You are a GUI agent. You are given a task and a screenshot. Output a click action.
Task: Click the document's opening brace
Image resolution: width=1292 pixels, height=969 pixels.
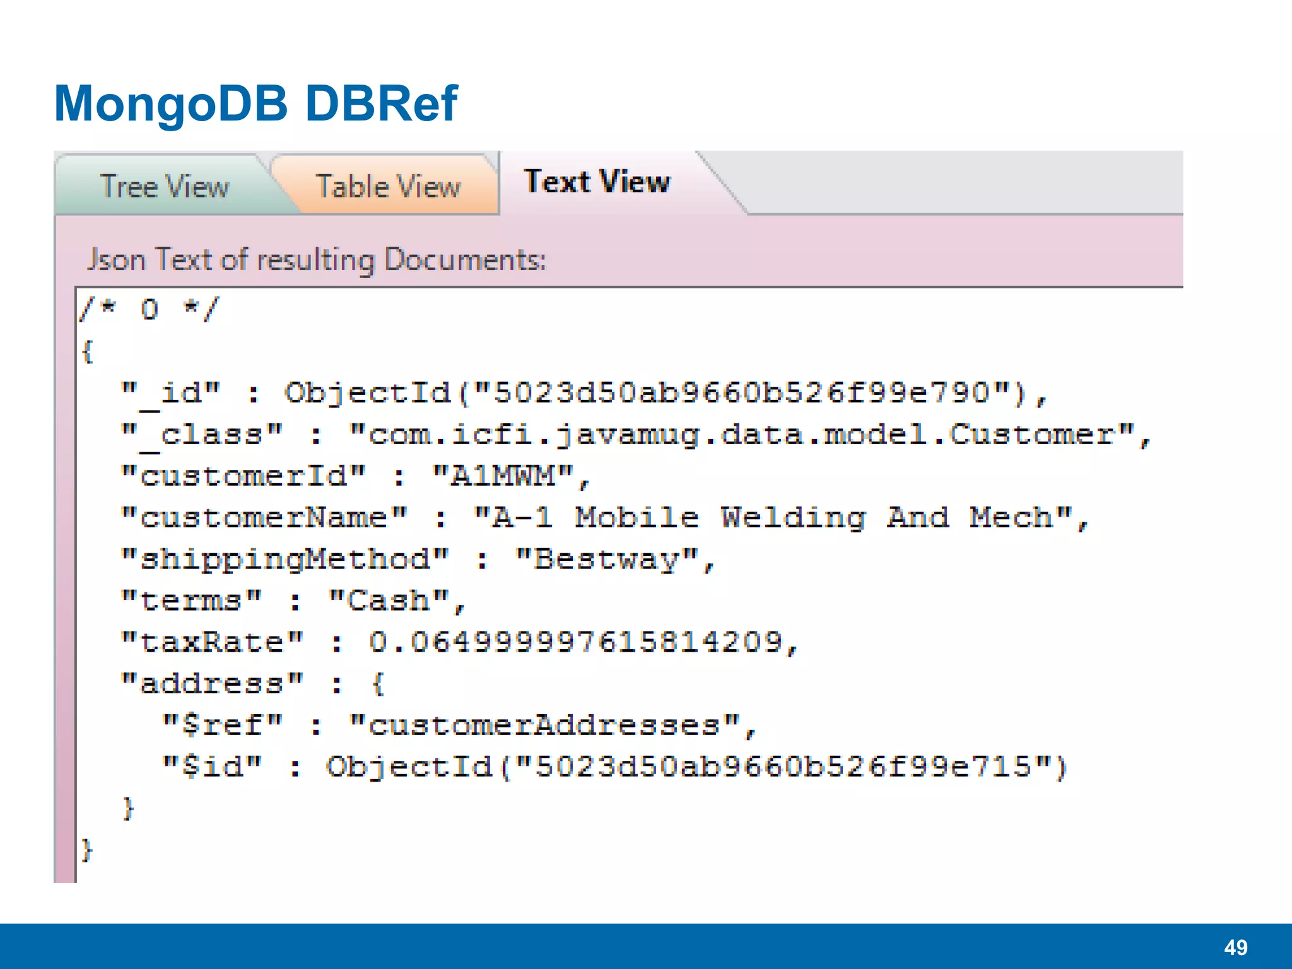[88, 351]
